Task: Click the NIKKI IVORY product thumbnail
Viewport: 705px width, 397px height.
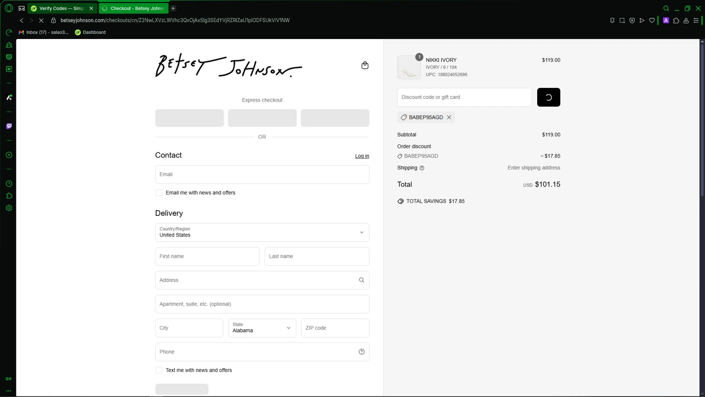Action: tap(409, 67)
